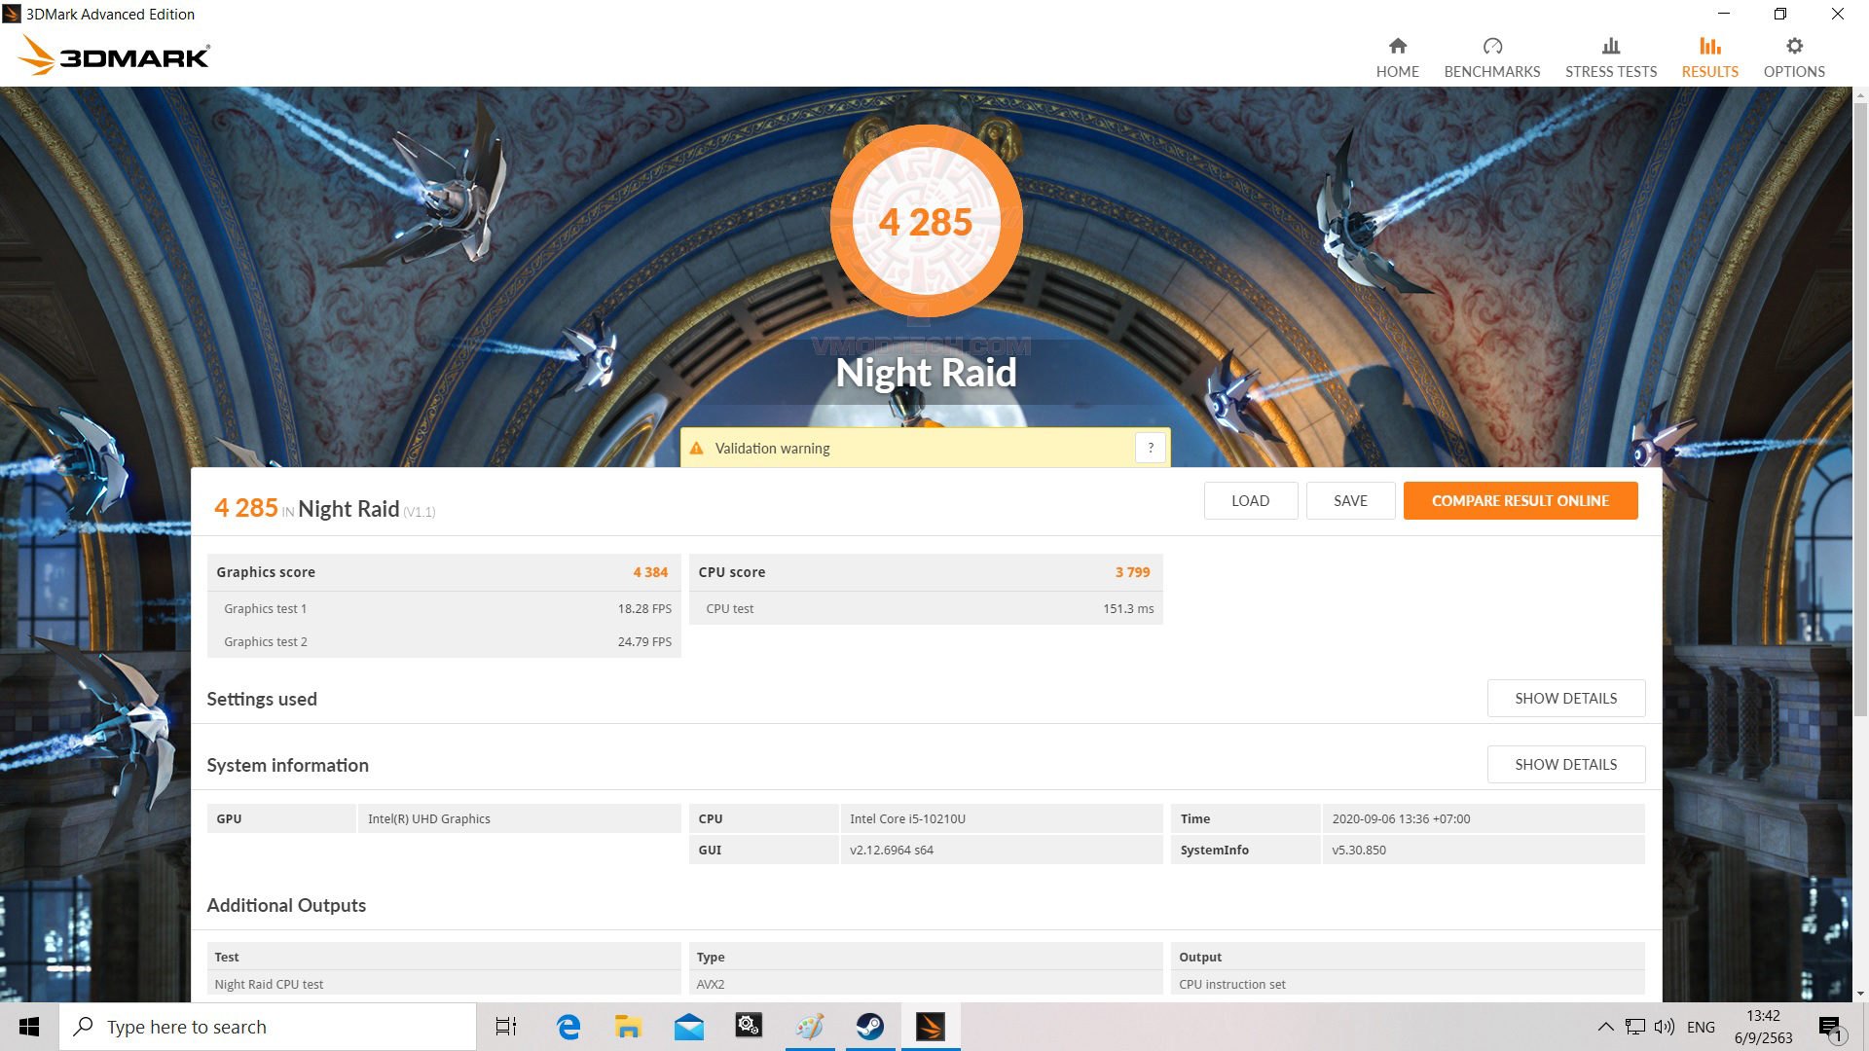
Task: Click Compare Result Online button
Action: (1520, 500)
